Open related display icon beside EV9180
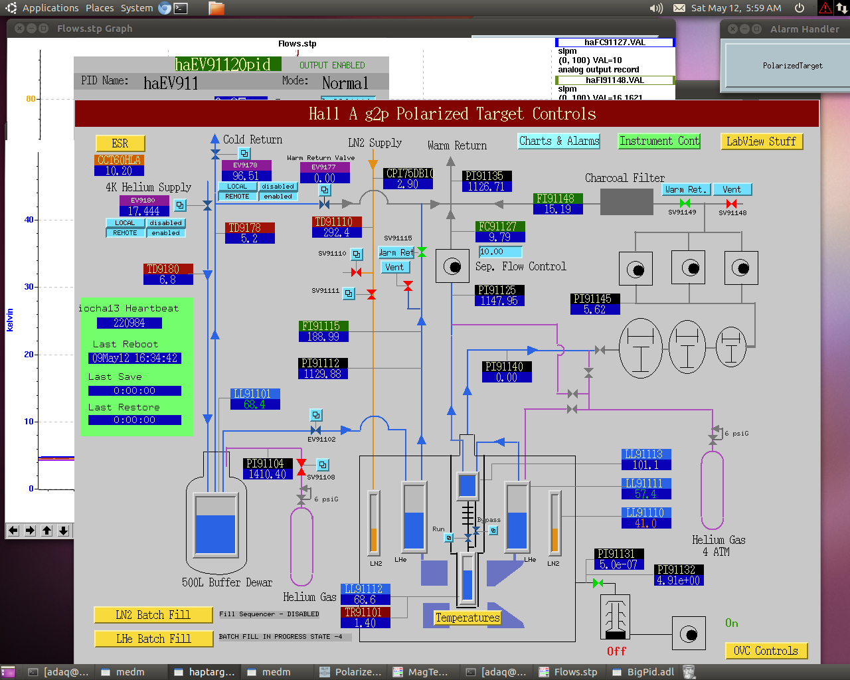 tap(180, 205)
